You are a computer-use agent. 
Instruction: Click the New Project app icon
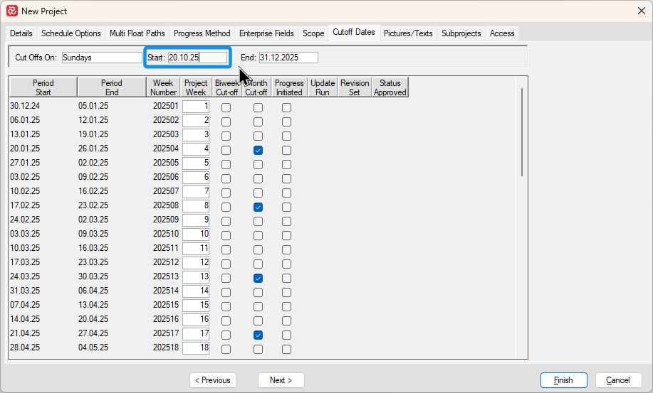click(x=11, y=11)
